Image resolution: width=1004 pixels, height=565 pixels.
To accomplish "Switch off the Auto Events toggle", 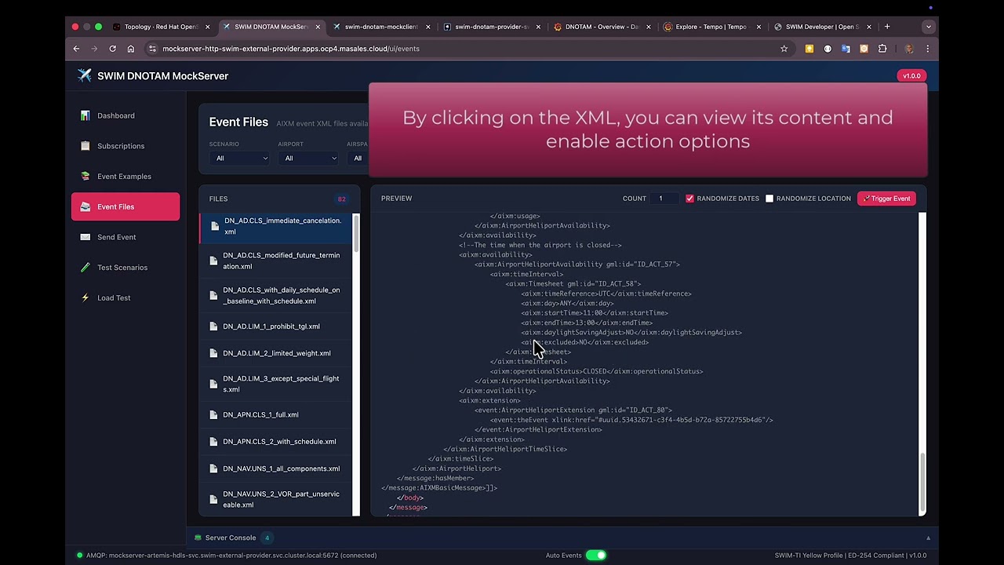I will [596, 556].
